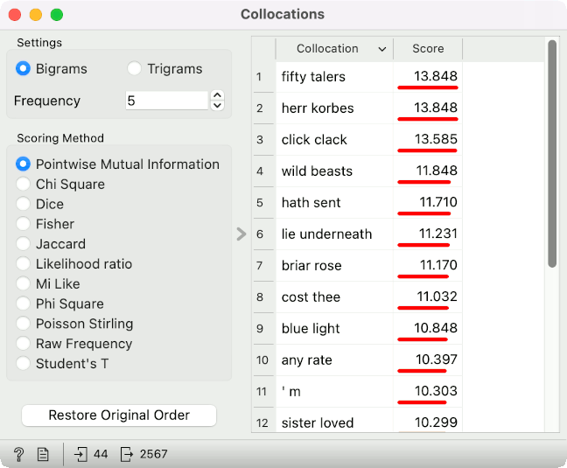
Task: Select the 'sister loved' collocation
Action: click(x=334, y=420)
